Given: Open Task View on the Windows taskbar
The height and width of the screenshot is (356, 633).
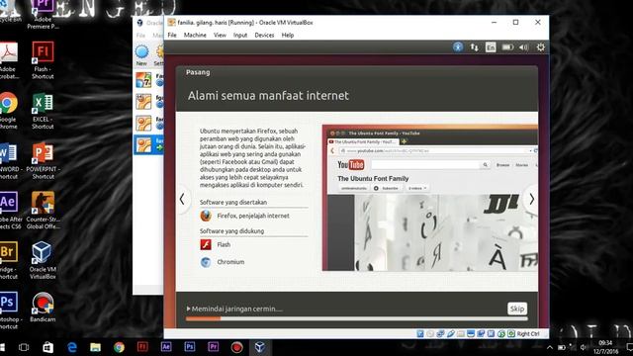Looking at the screenshot, I should coord(24,347).
